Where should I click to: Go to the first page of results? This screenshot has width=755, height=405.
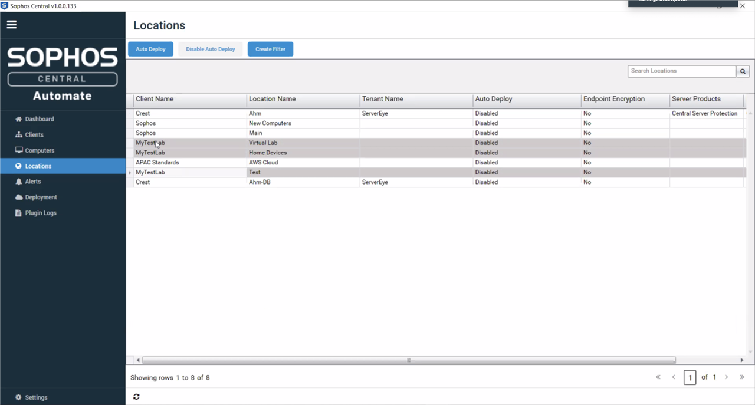(658, 377)
